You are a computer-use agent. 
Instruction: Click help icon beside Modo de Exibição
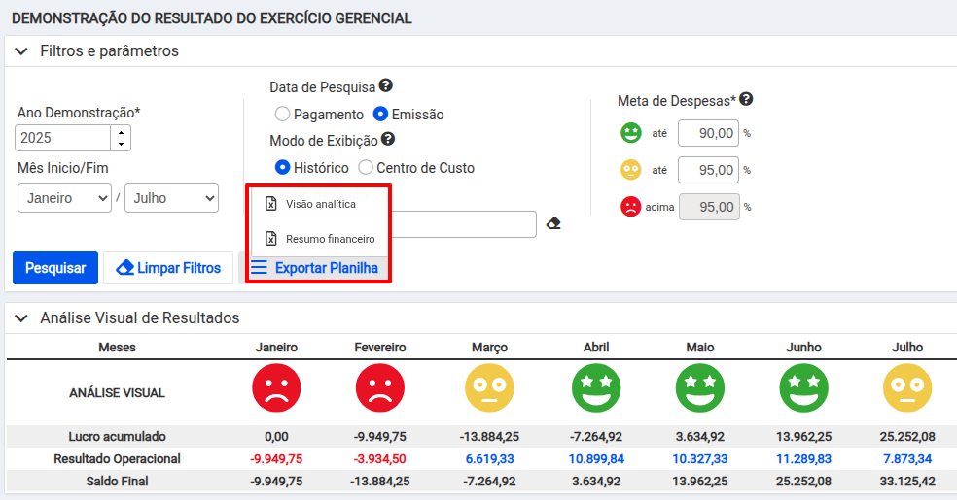click(388, 140)
